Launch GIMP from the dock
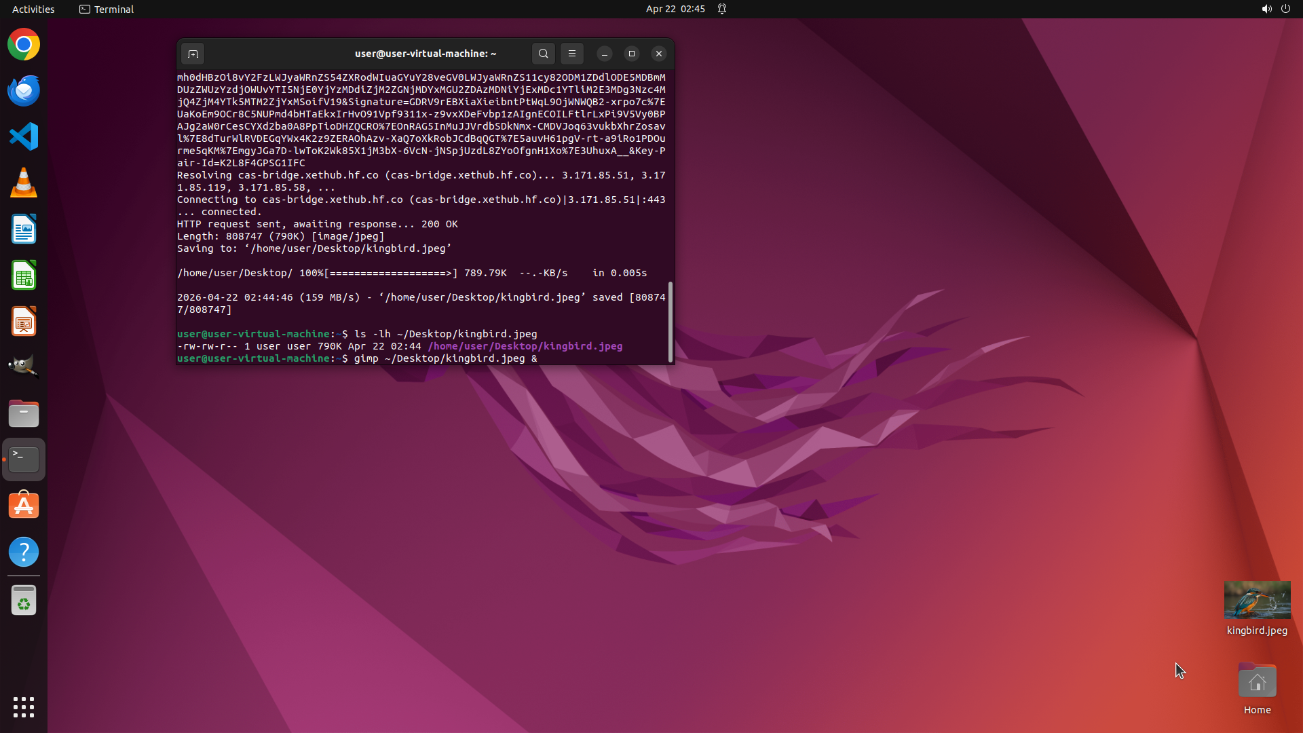Image resolution: width=1303 pixels, height=733 pixels. click(24, 367)
